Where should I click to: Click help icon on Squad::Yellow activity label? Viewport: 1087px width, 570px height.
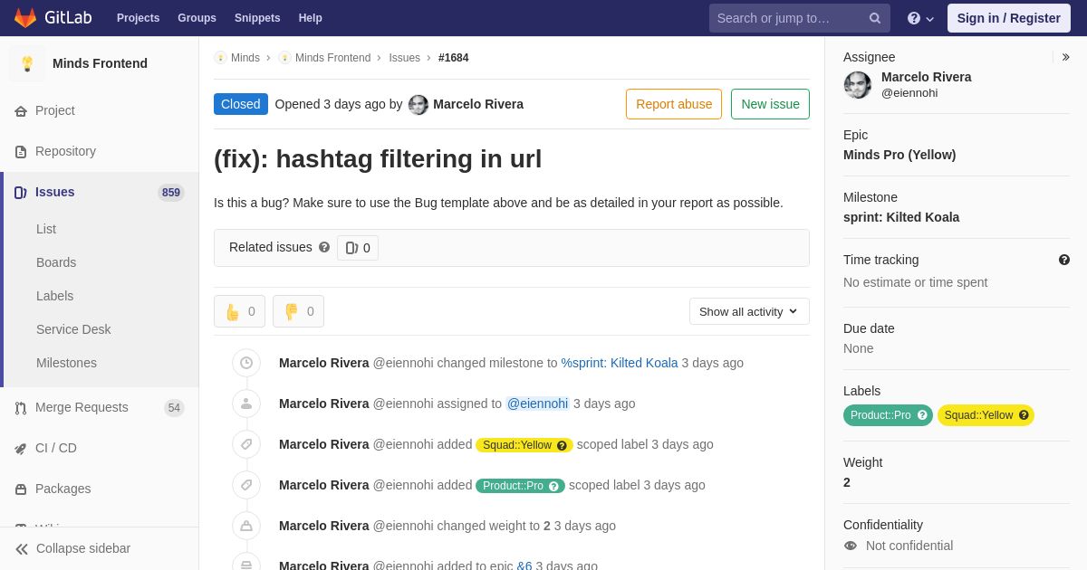[x=562, y=445]
